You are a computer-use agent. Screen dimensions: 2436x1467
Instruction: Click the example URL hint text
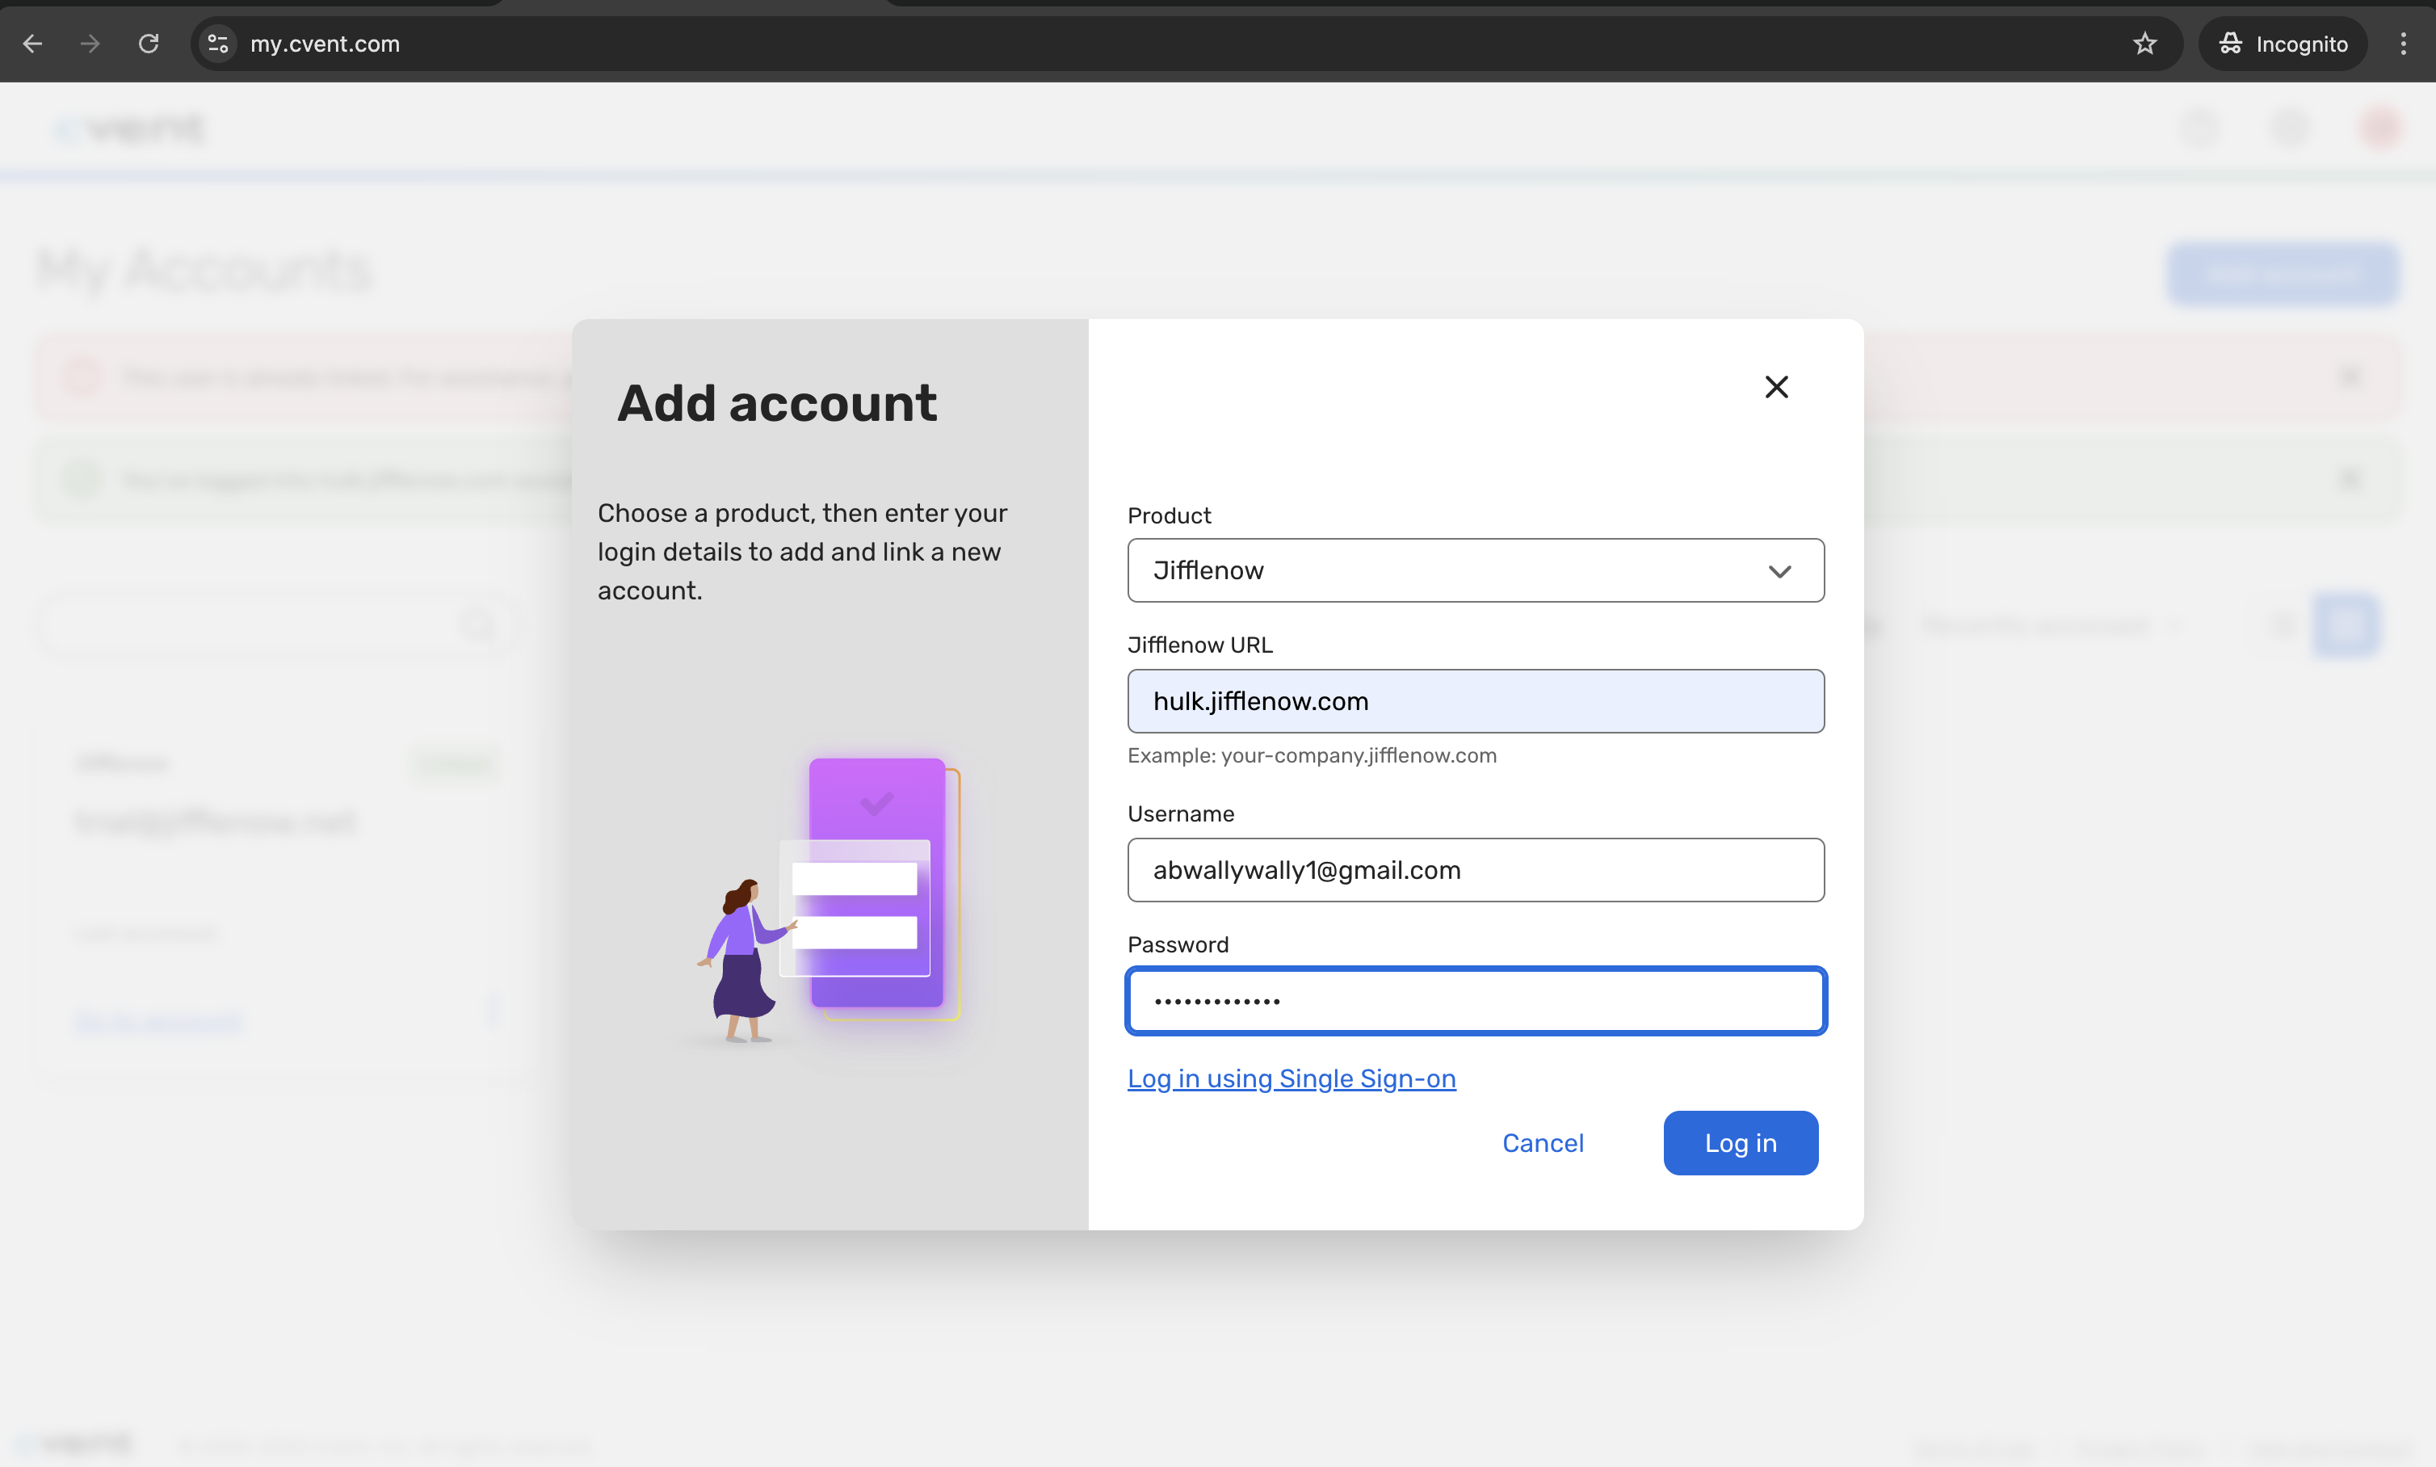(x=1312, y=755)
